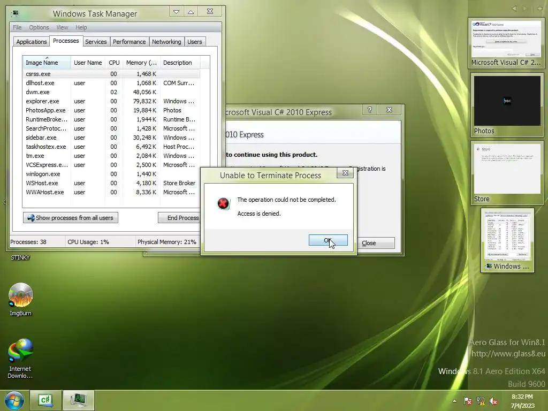548x411 pixels.
Task: Sort by User Name column header
Action: pos(88,63)
